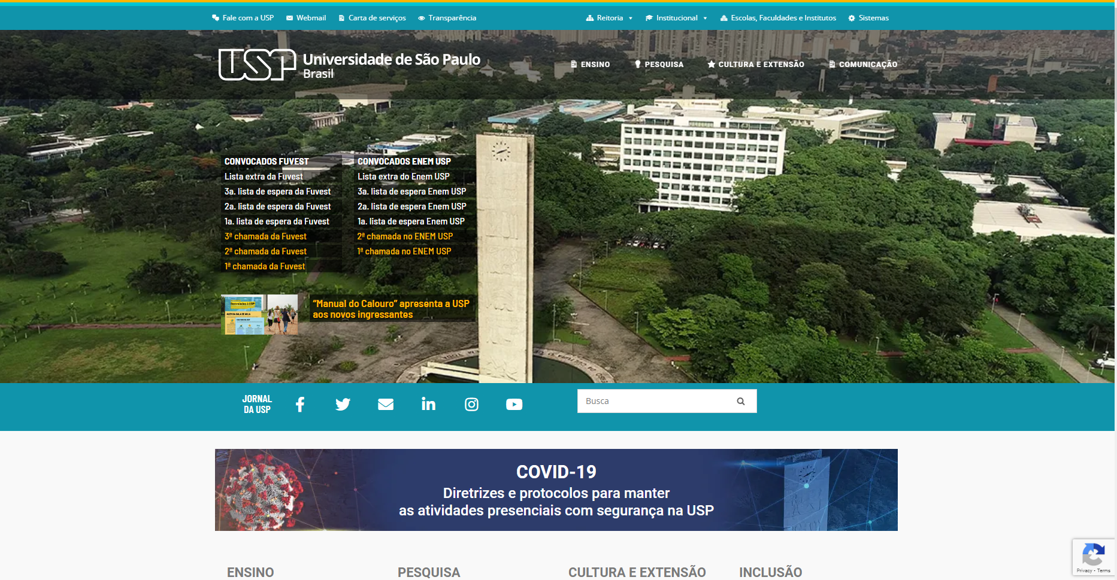Open the YouTube icon

(x=514, y=405)
